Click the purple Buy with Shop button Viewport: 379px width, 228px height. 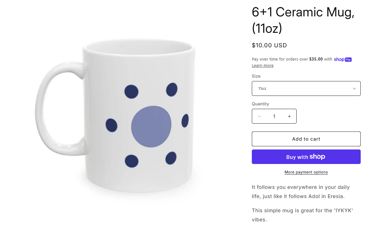[x=306, y=157]
